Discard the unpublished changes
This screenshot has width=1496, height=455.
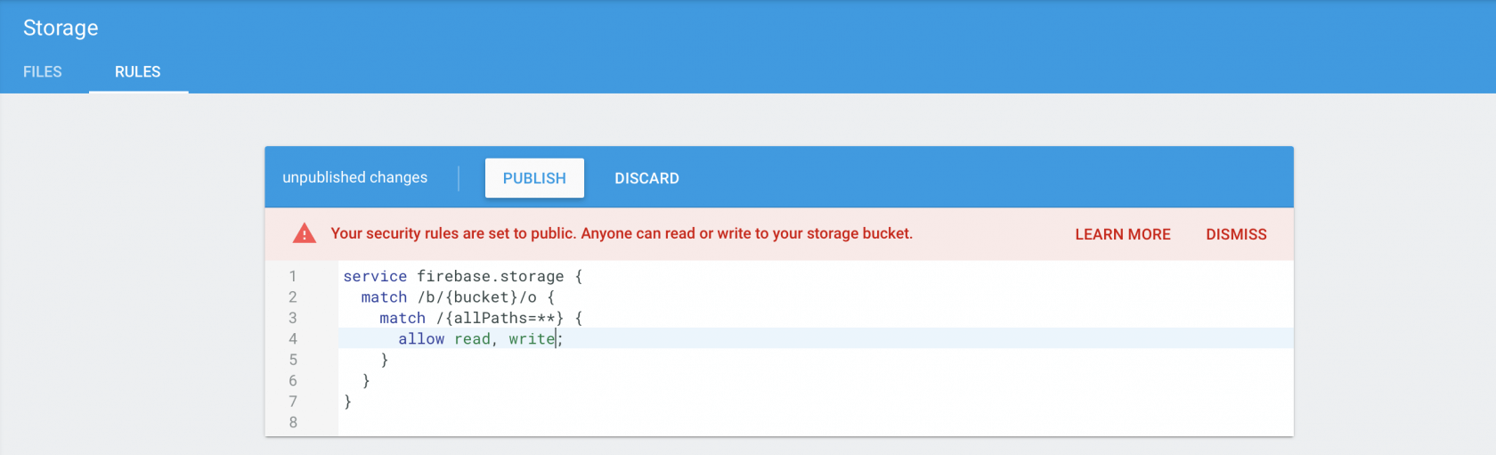click(646, 178)
